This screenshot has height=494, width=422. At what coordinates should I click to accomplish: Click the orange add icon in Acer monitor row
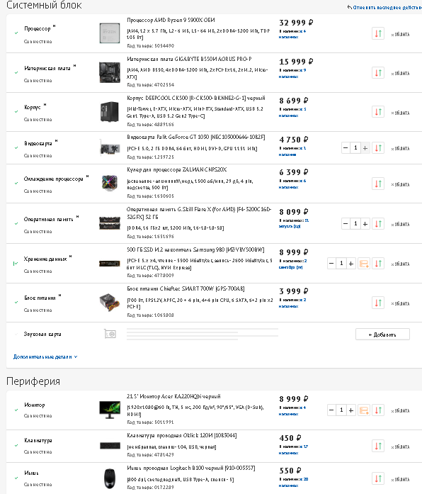coord(364,410)
